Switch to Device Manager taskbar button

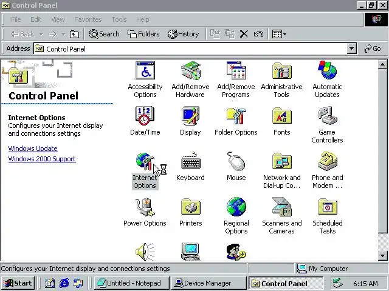pyautogui.click(x=208, y=283)
